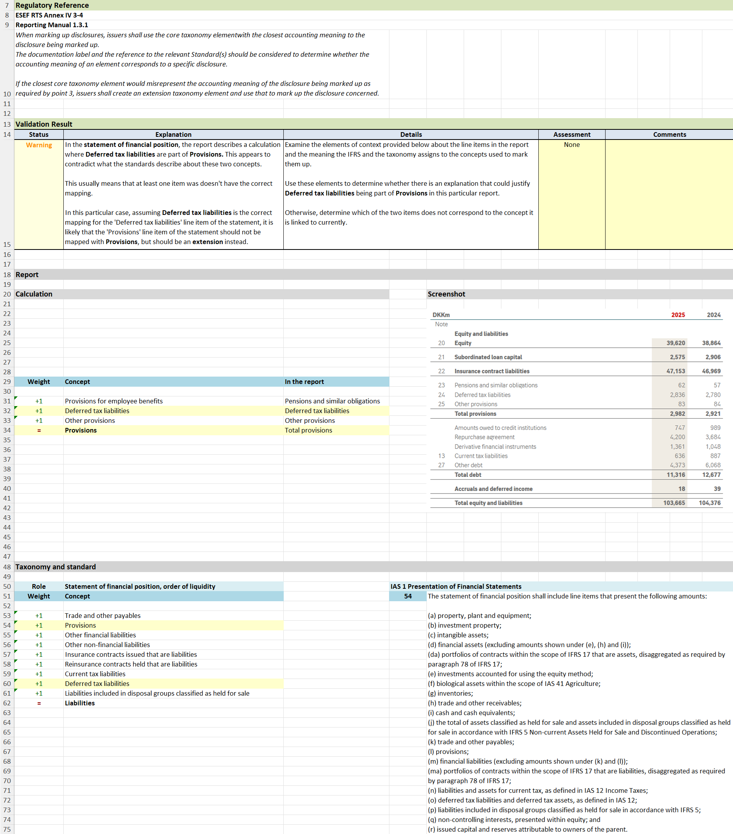Click the 'Other financial liabilities' concept
This screenshot has height=834, width=733.
173,635
